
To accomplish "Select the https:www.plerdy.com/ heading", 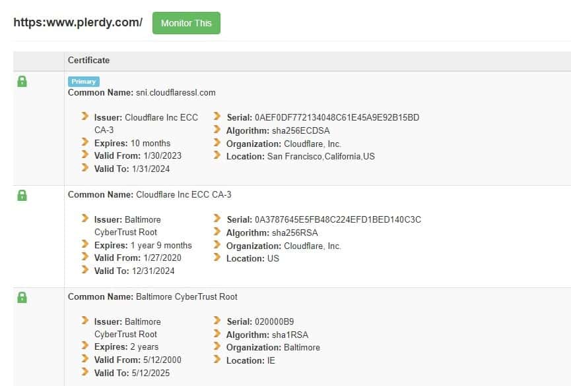I will point(78,22).
